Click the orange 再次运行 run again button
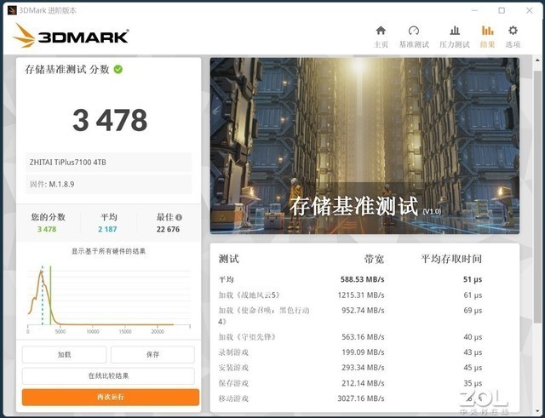Viewport: 545px width, 418px height. (111, 398)
